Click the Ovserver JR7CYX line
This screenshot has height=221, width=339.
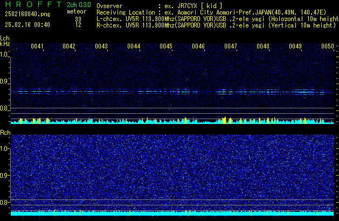[160, 6]
